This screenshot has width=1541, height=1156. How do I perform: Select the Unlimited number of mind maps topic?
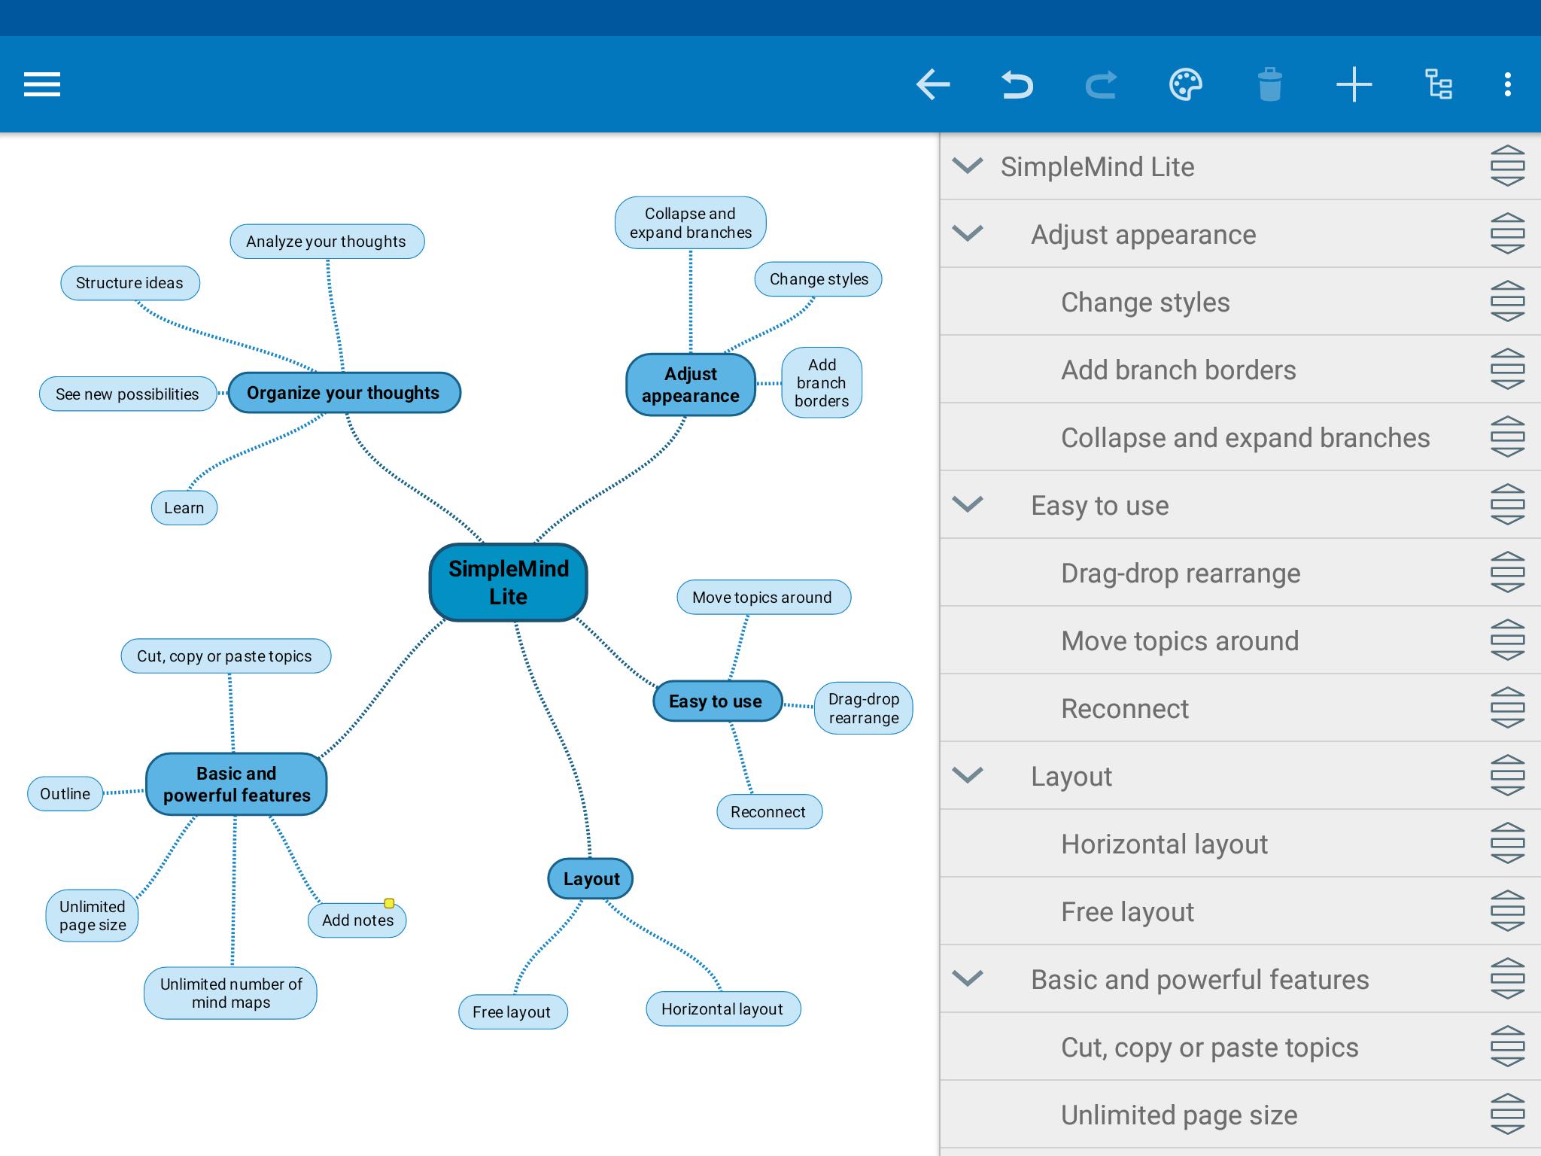(230, 993)
